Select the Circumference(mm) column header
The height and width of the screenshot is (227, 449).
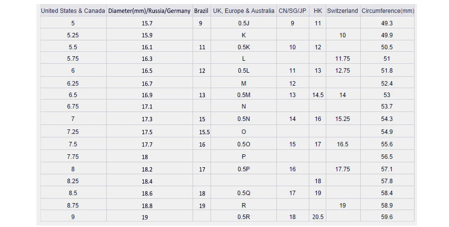click(x=387, y=10)
